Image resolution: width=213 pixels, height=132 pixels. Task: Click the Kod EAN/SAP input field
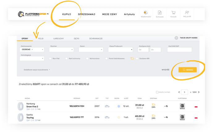179,50
